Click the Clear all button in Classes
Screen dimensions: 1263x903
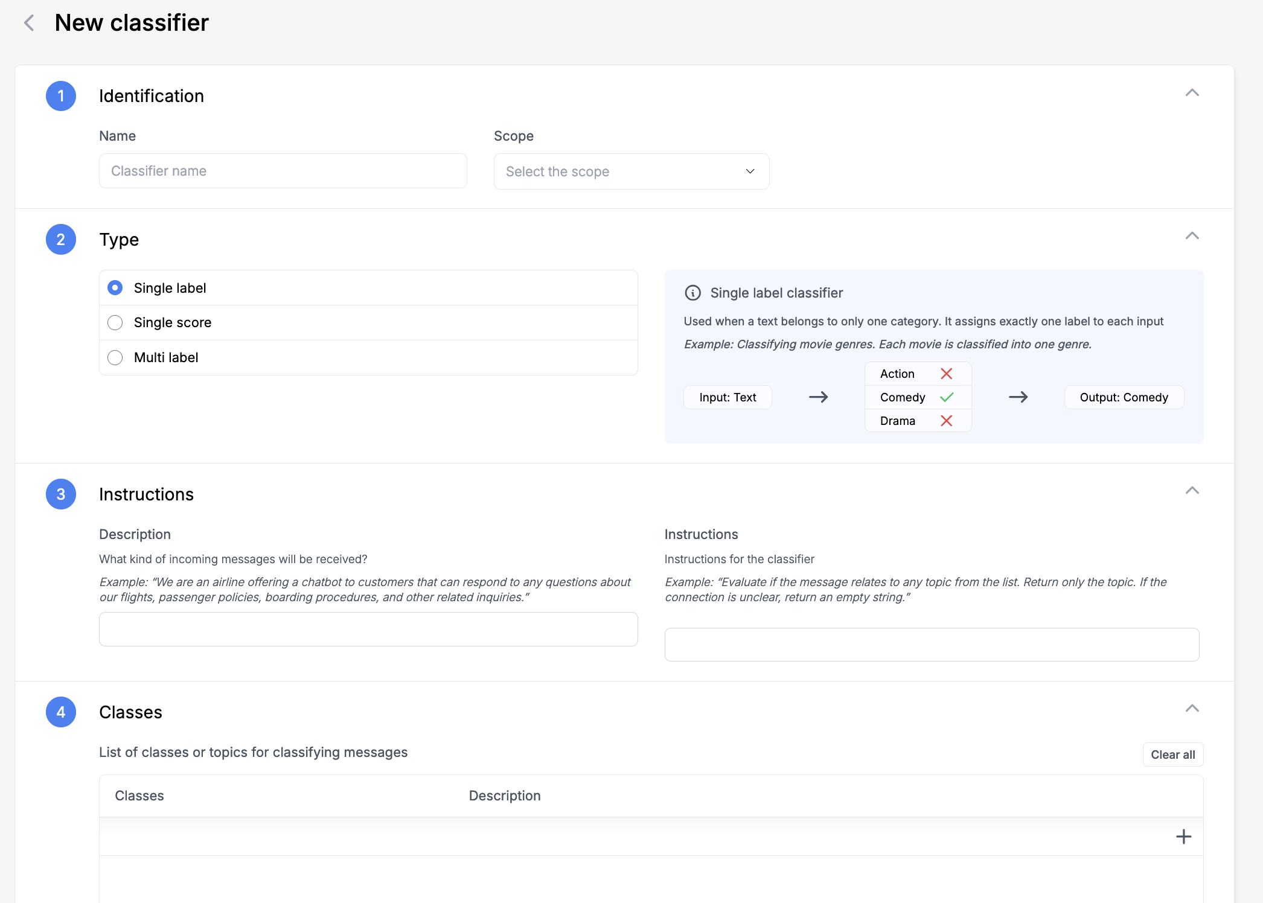pos(1172,755)
